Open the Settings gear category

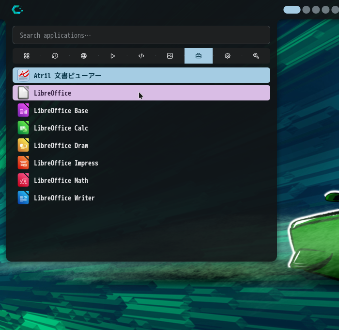point(227,56)
